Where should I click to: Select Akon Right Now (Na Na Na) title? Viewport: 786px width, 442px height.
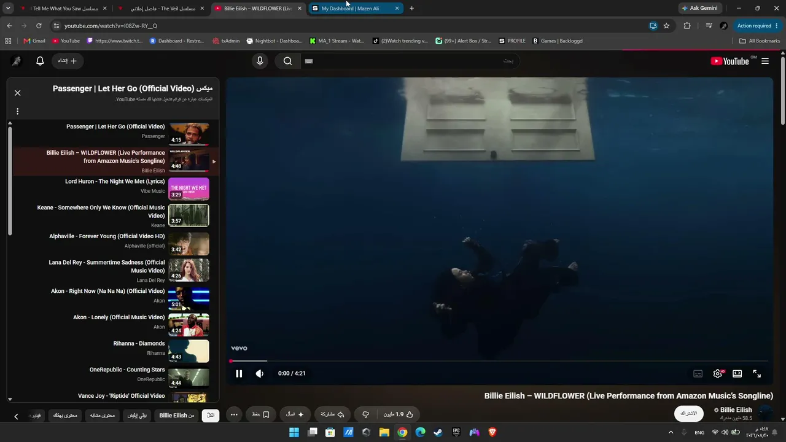pyautogui.click(x=108, y=291)
